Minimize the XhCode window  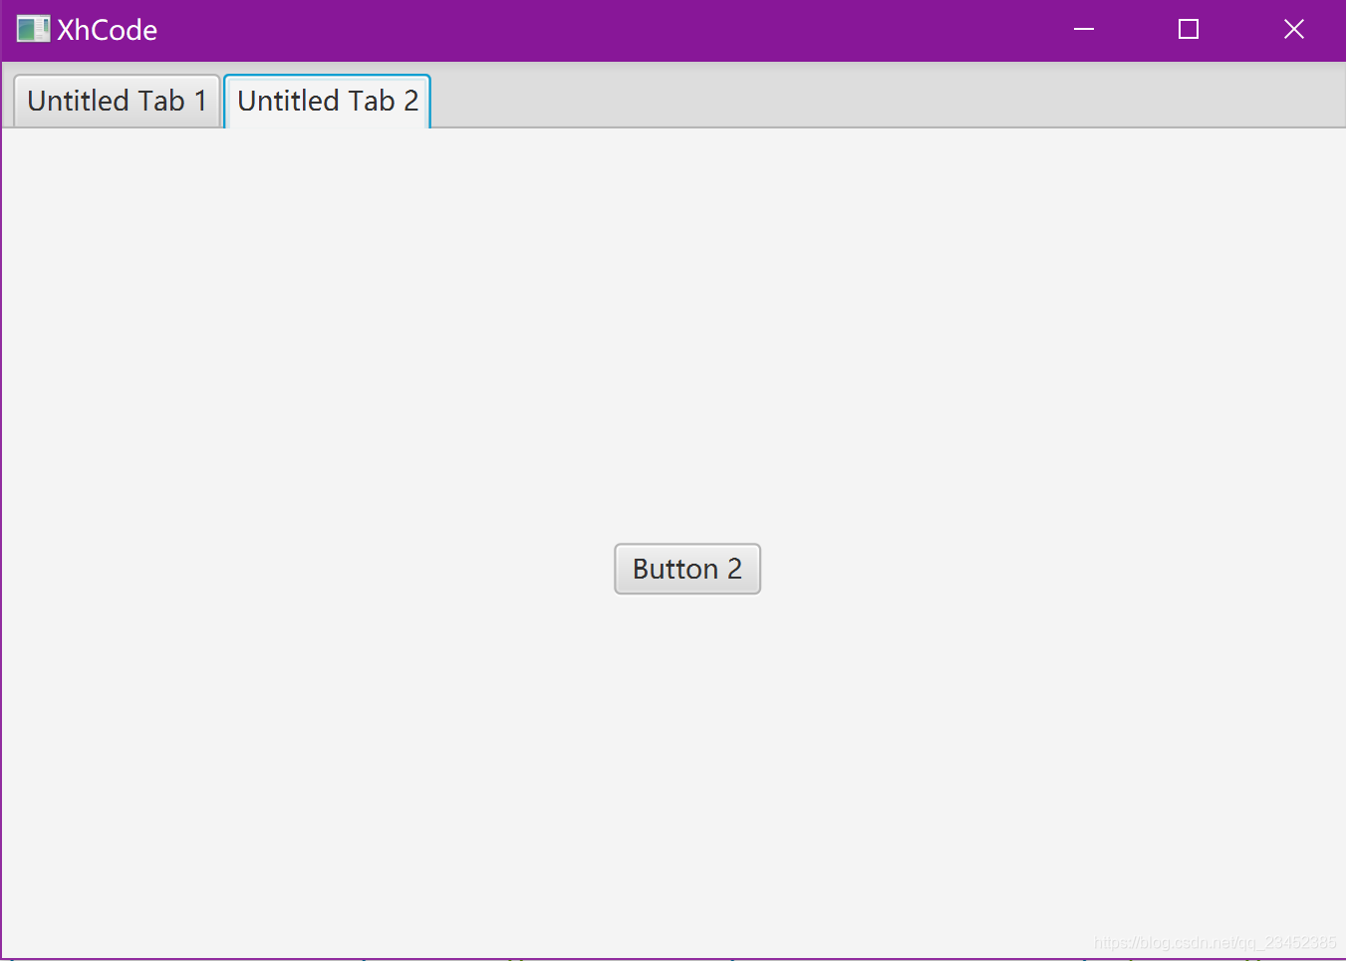(1084, 30)
